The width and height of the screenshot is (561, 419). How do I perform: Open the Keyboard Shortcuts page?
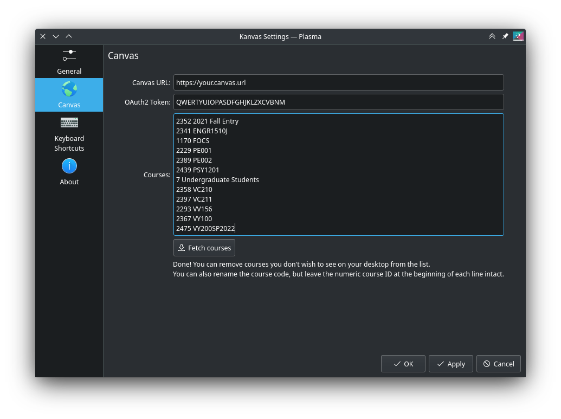tap(69, 133)
